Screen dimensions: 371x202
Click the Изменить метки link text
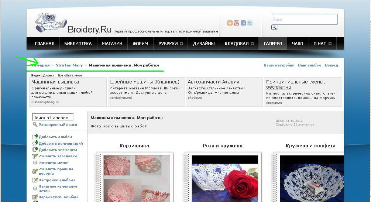click(x=54, y=163)
